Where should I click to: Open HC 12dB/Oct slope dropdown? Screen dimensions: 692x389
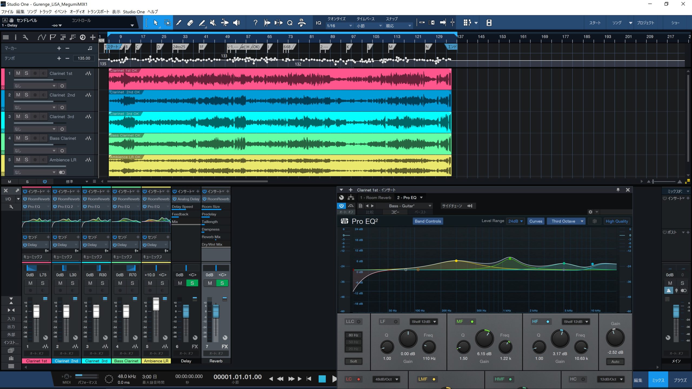611,379
